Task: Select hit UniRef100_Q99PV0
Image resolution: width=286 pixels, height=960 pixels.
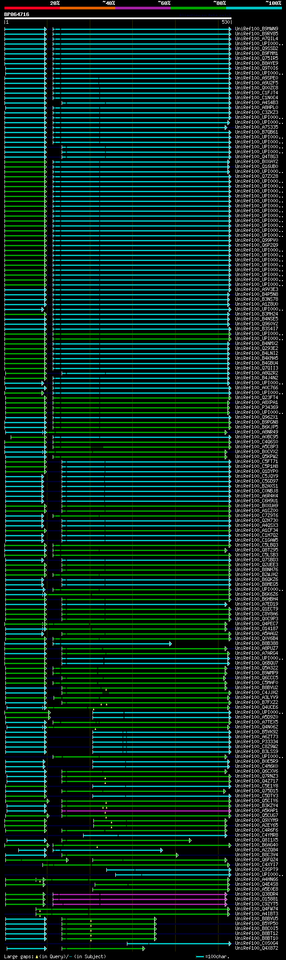Action: [x=257, y=240]
